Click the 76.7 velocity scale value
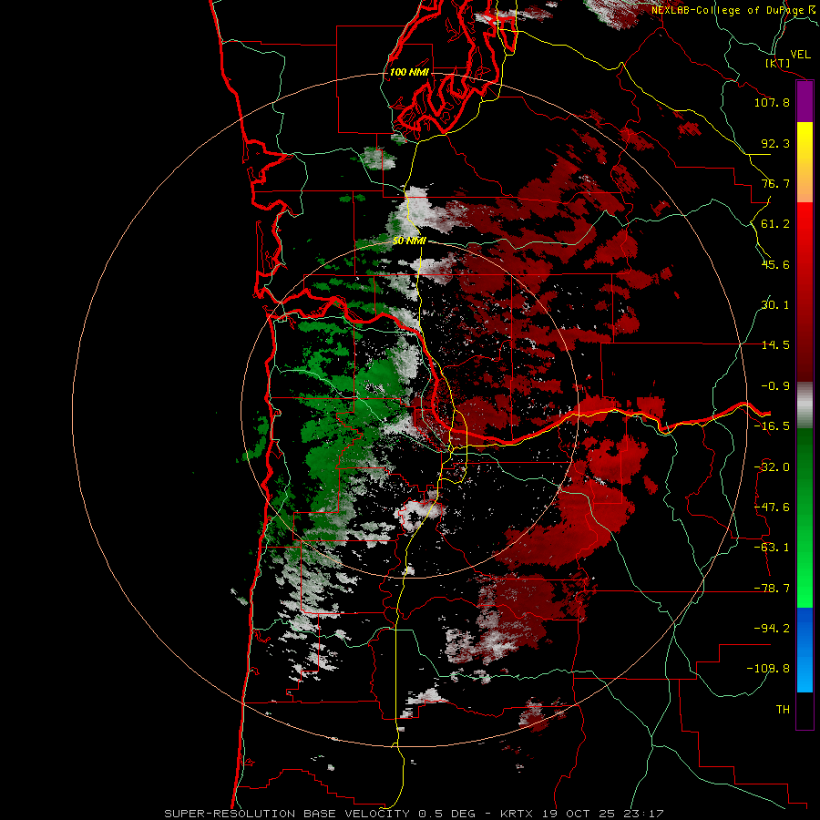820x820 pixels. click(x=775, y=183)
